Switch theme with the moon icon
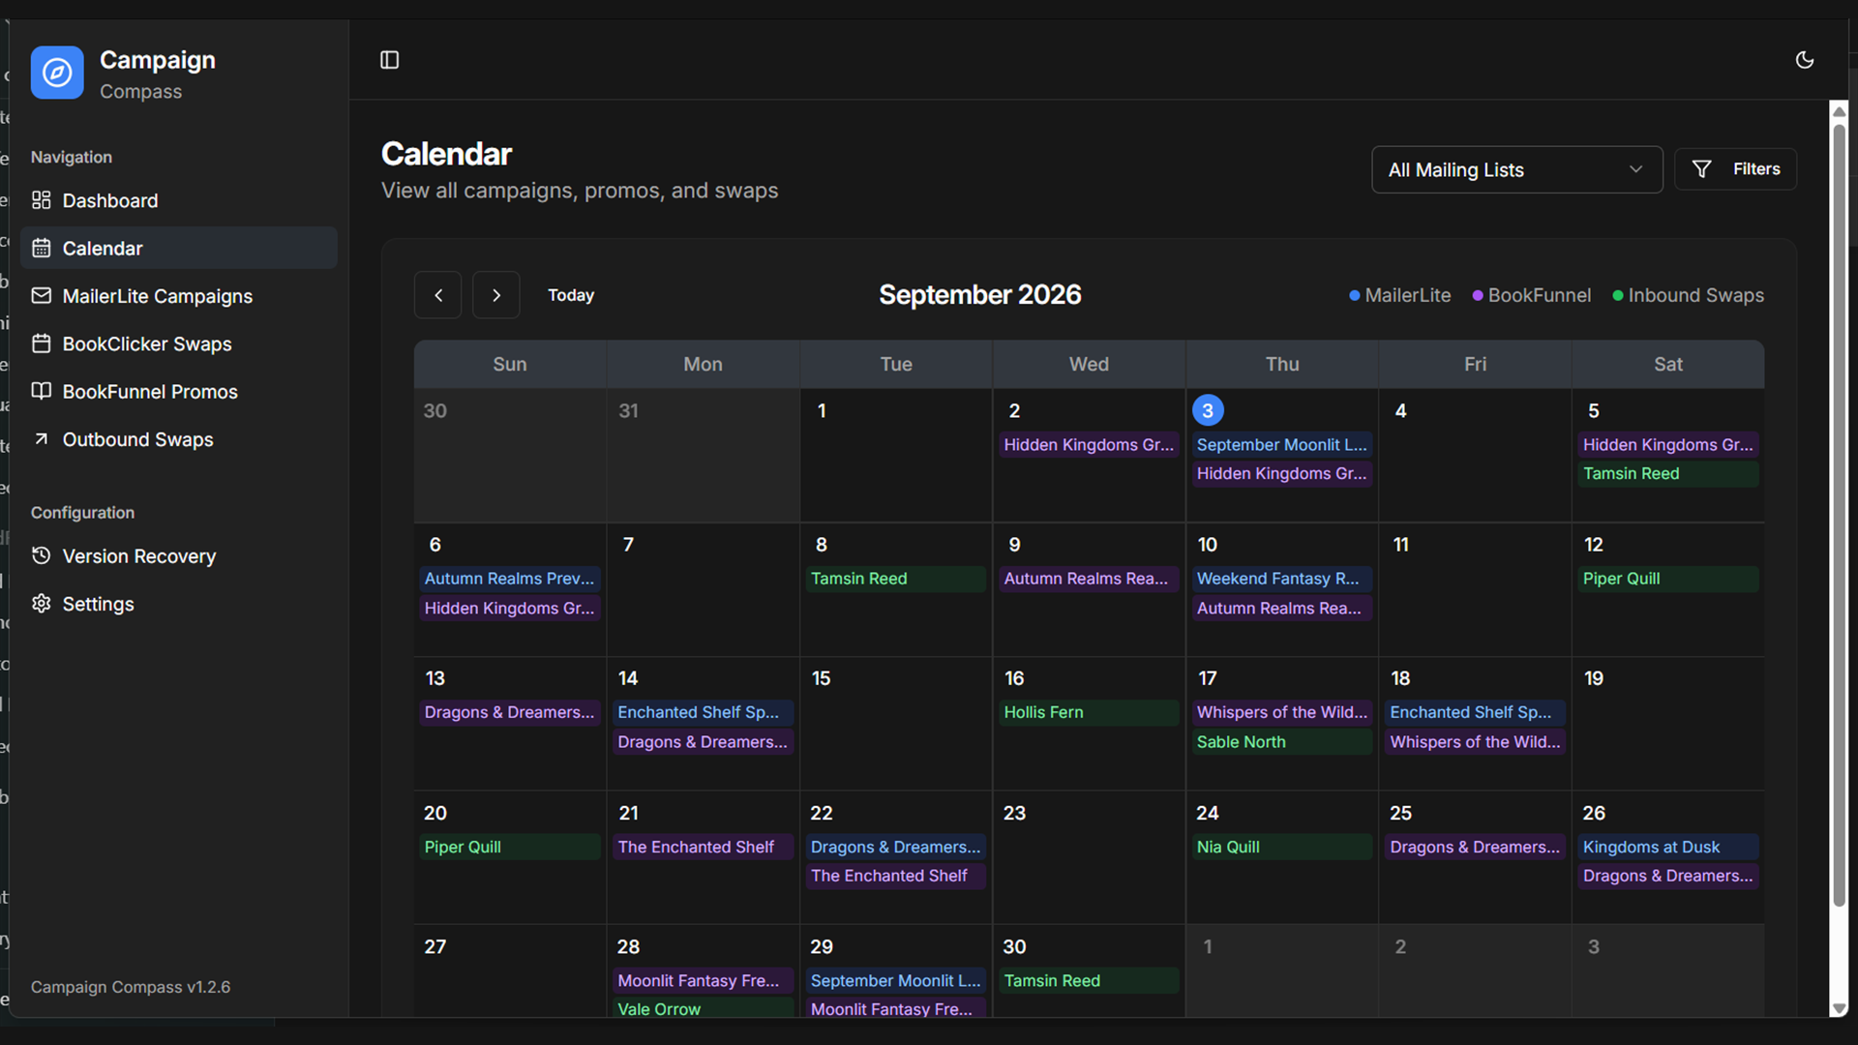1858x1045 pixels. [1805, 60]
